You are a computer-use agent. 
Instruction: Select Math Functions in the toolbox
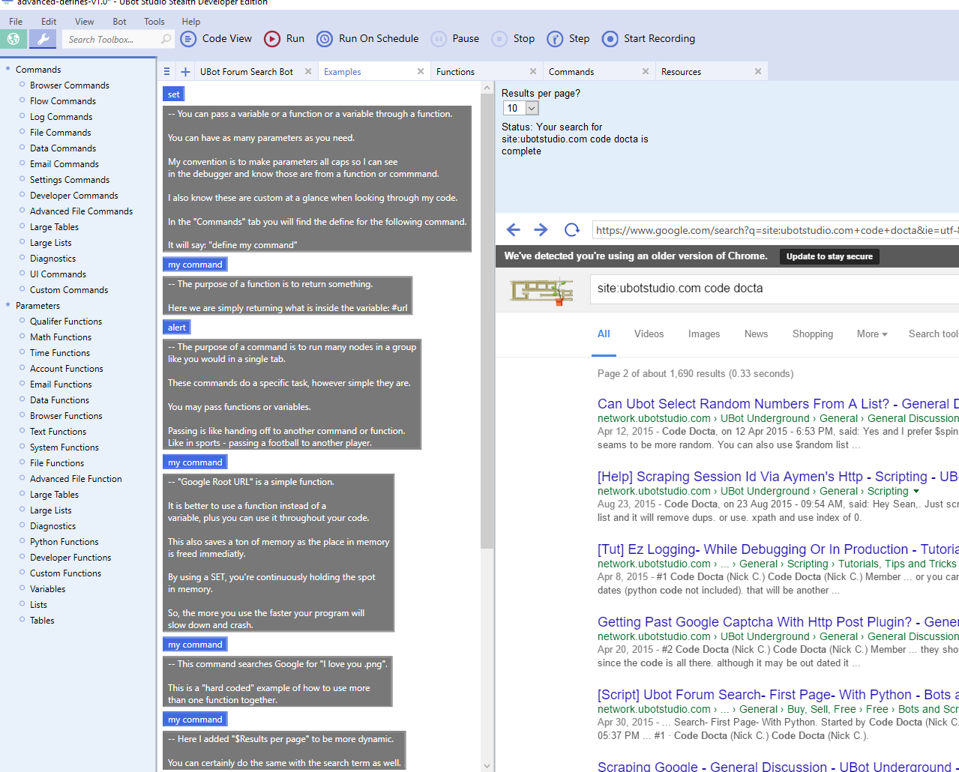(61, 337)
